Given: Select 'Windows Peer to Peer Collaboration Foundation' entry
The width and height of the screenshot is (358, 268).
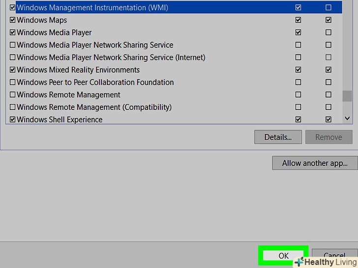Looking at the screenshot, I should tap(95, 82).
